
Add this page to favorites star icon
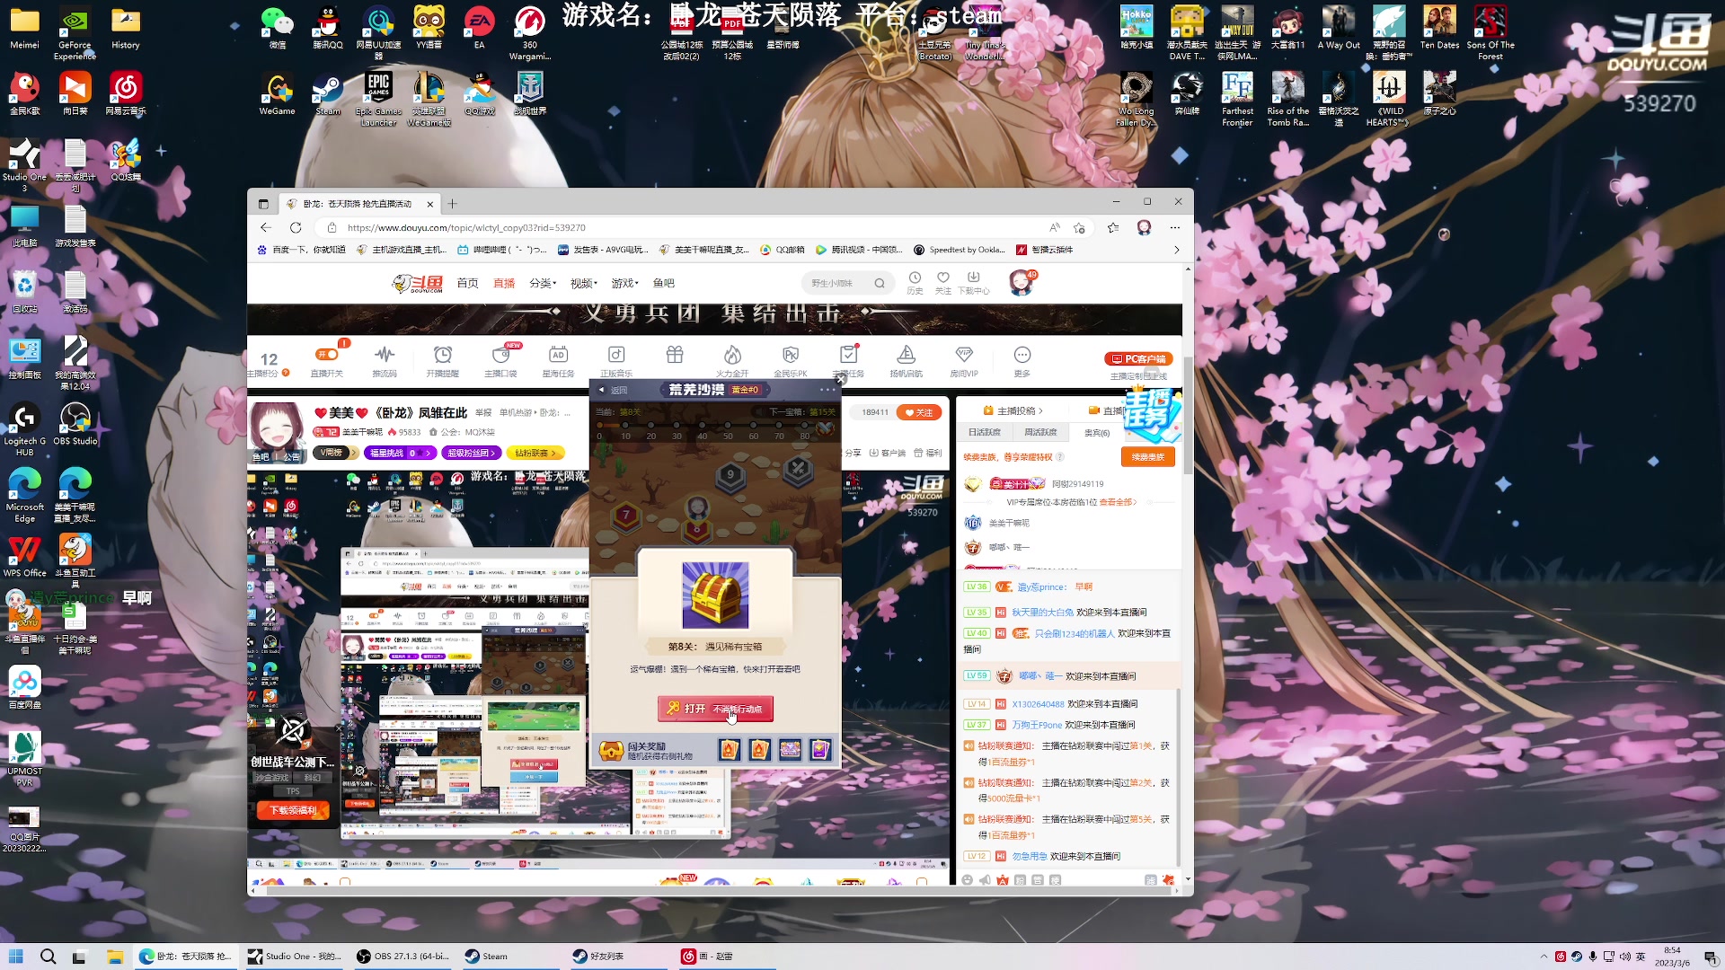[1079, 227]
